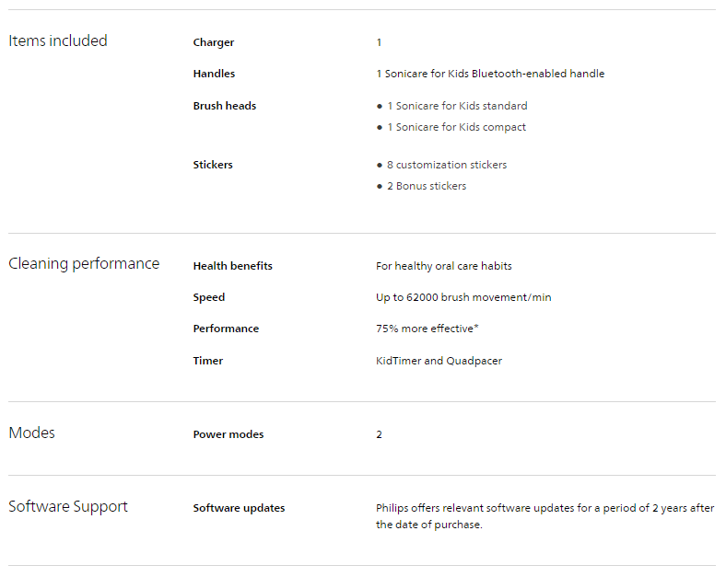Click the Brush heads label
The height and width of the screenshot is (577, 726).
tap(225, 106)
